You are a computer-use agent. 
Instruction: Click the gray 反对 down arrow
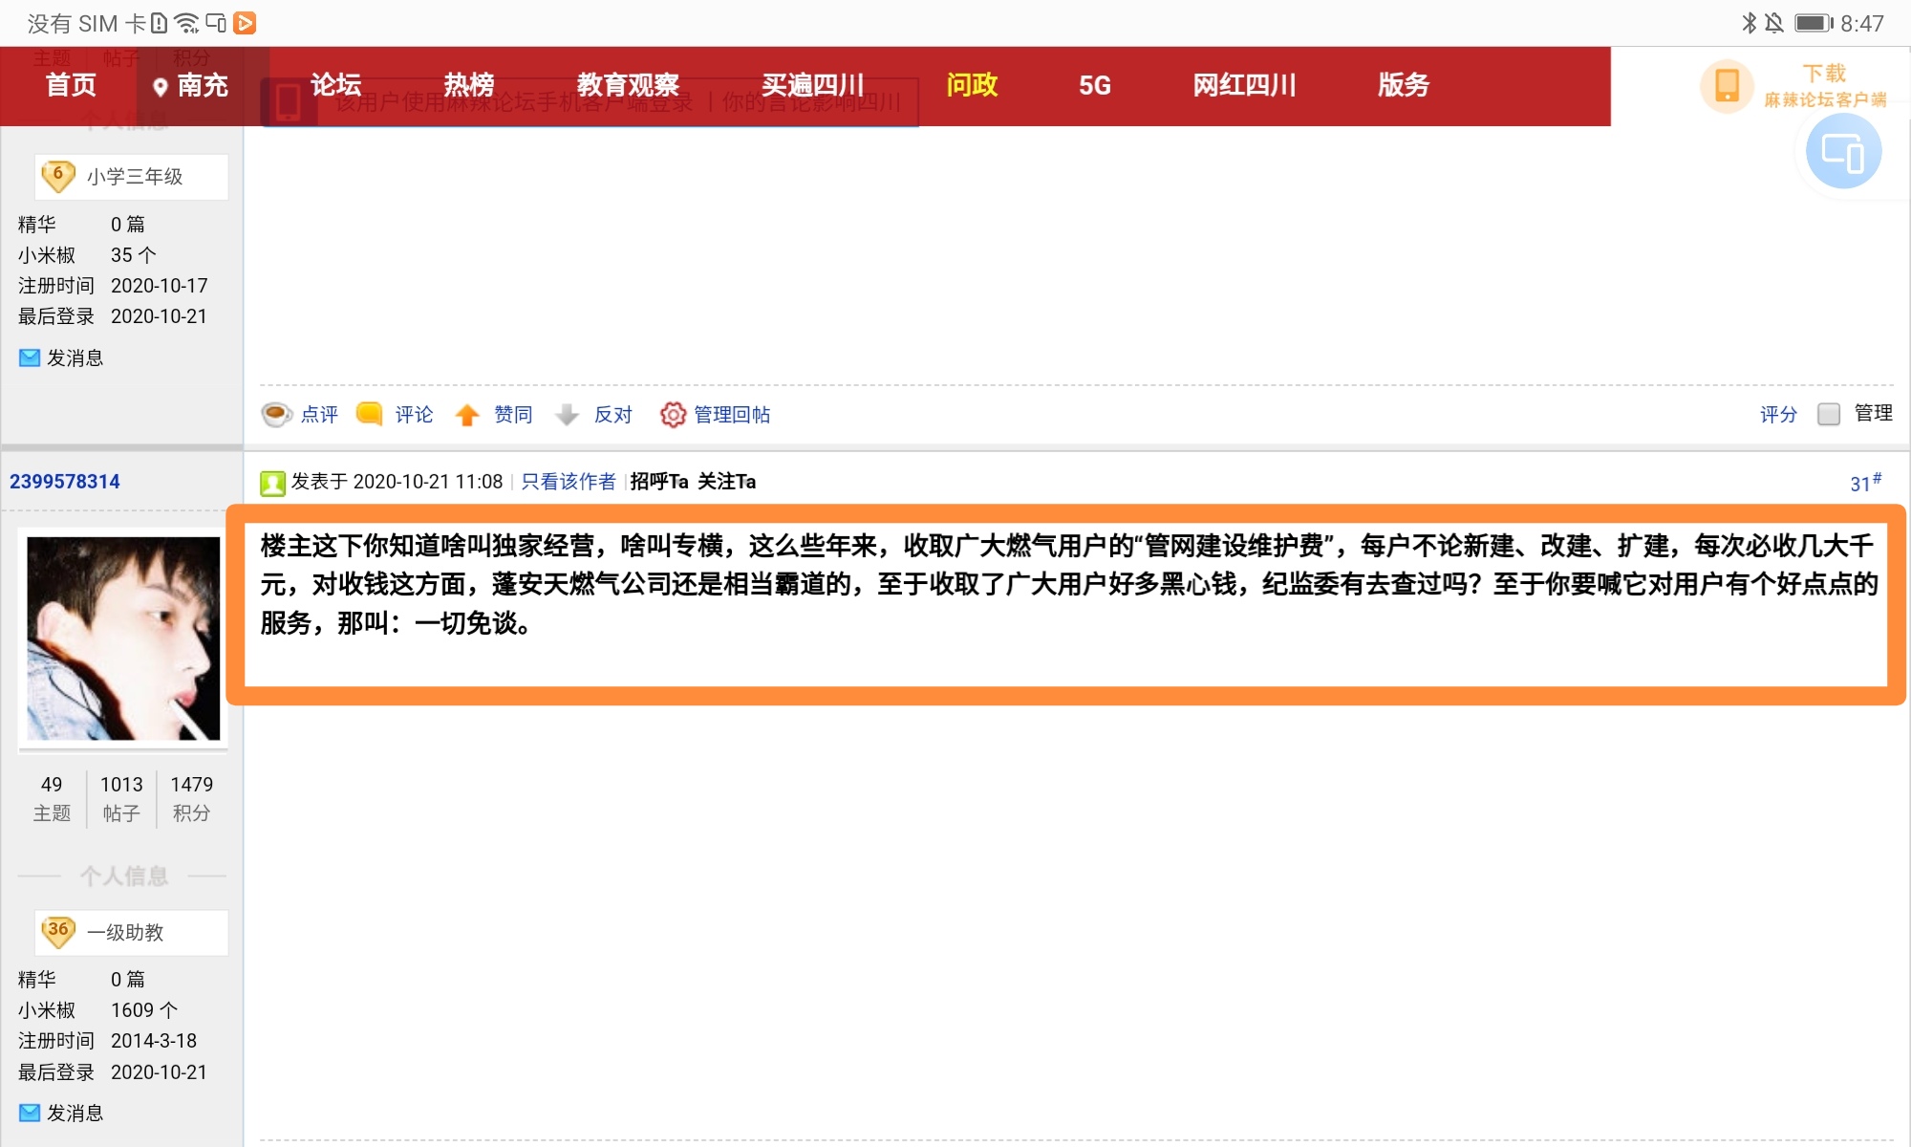568,414
